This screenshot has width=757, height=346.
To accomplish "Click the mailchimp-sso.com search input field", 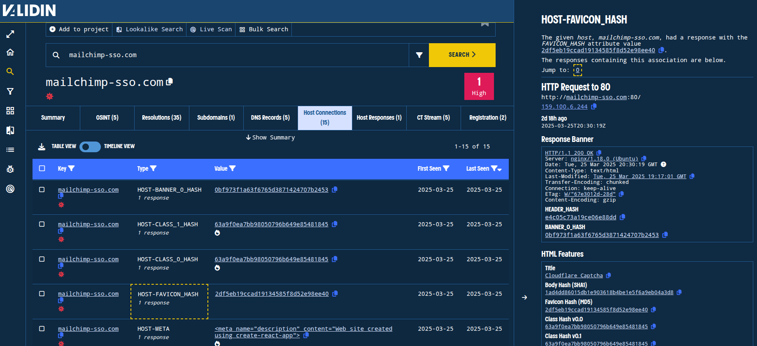I will (227, 55).
